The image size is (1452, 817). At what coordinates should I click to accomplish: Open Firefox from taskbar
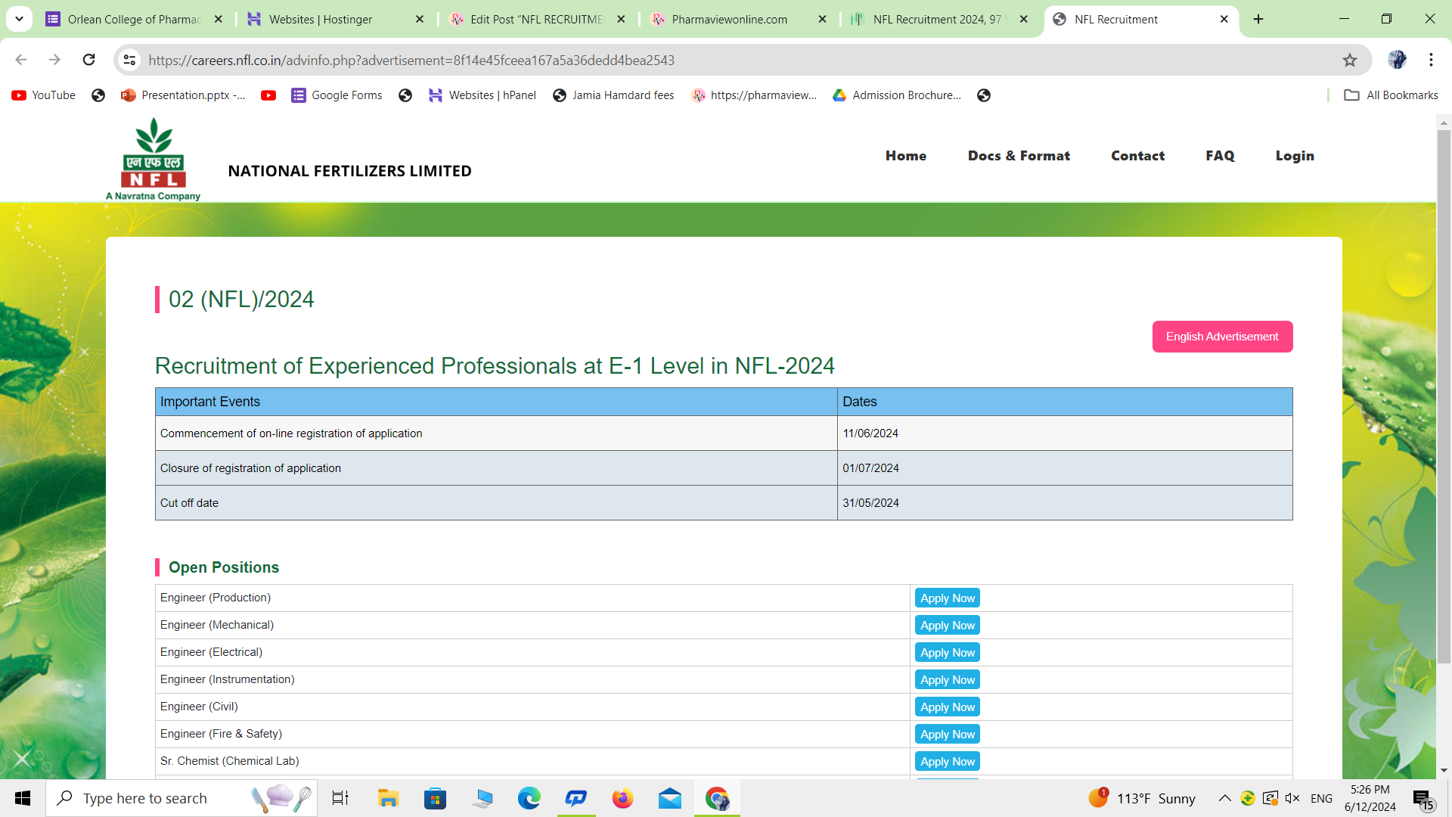click(x=622, y=798)
